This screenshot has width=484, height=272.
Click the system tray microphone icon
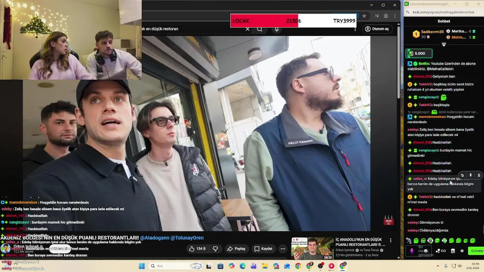[x=447, y=266]
